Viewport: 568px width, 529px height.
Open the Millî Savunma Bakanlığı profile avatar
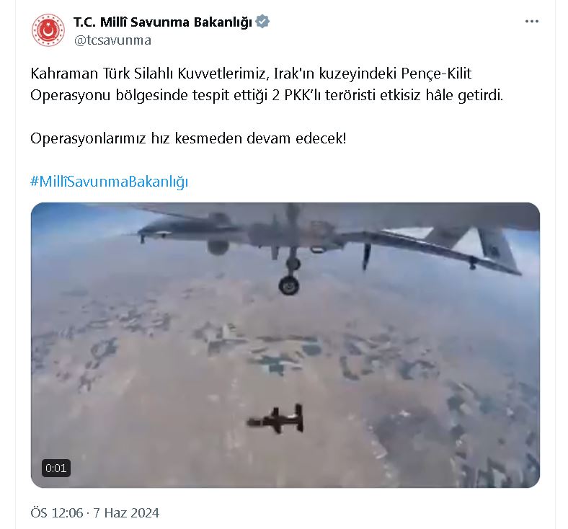tap(48, 30)
